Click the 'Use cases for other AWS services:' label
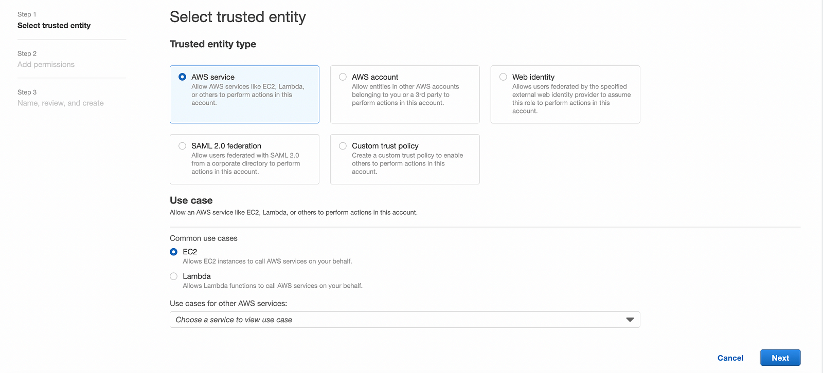The height and width of the screenshot is (373, 823). pos(228,304)
